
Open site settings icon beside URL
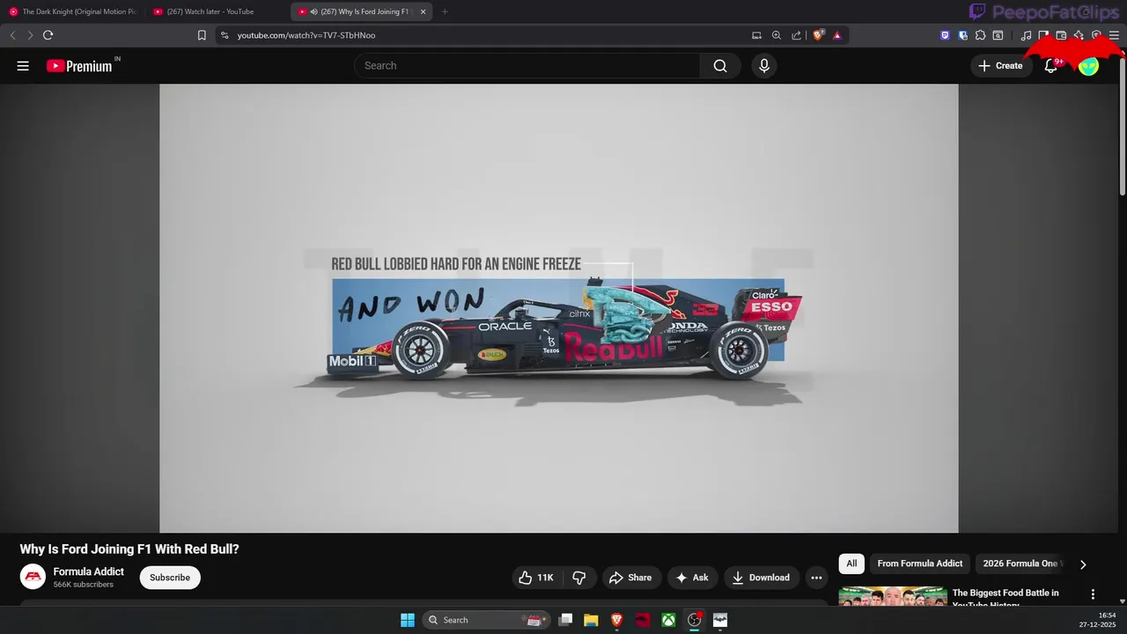[x=225, y=35]
